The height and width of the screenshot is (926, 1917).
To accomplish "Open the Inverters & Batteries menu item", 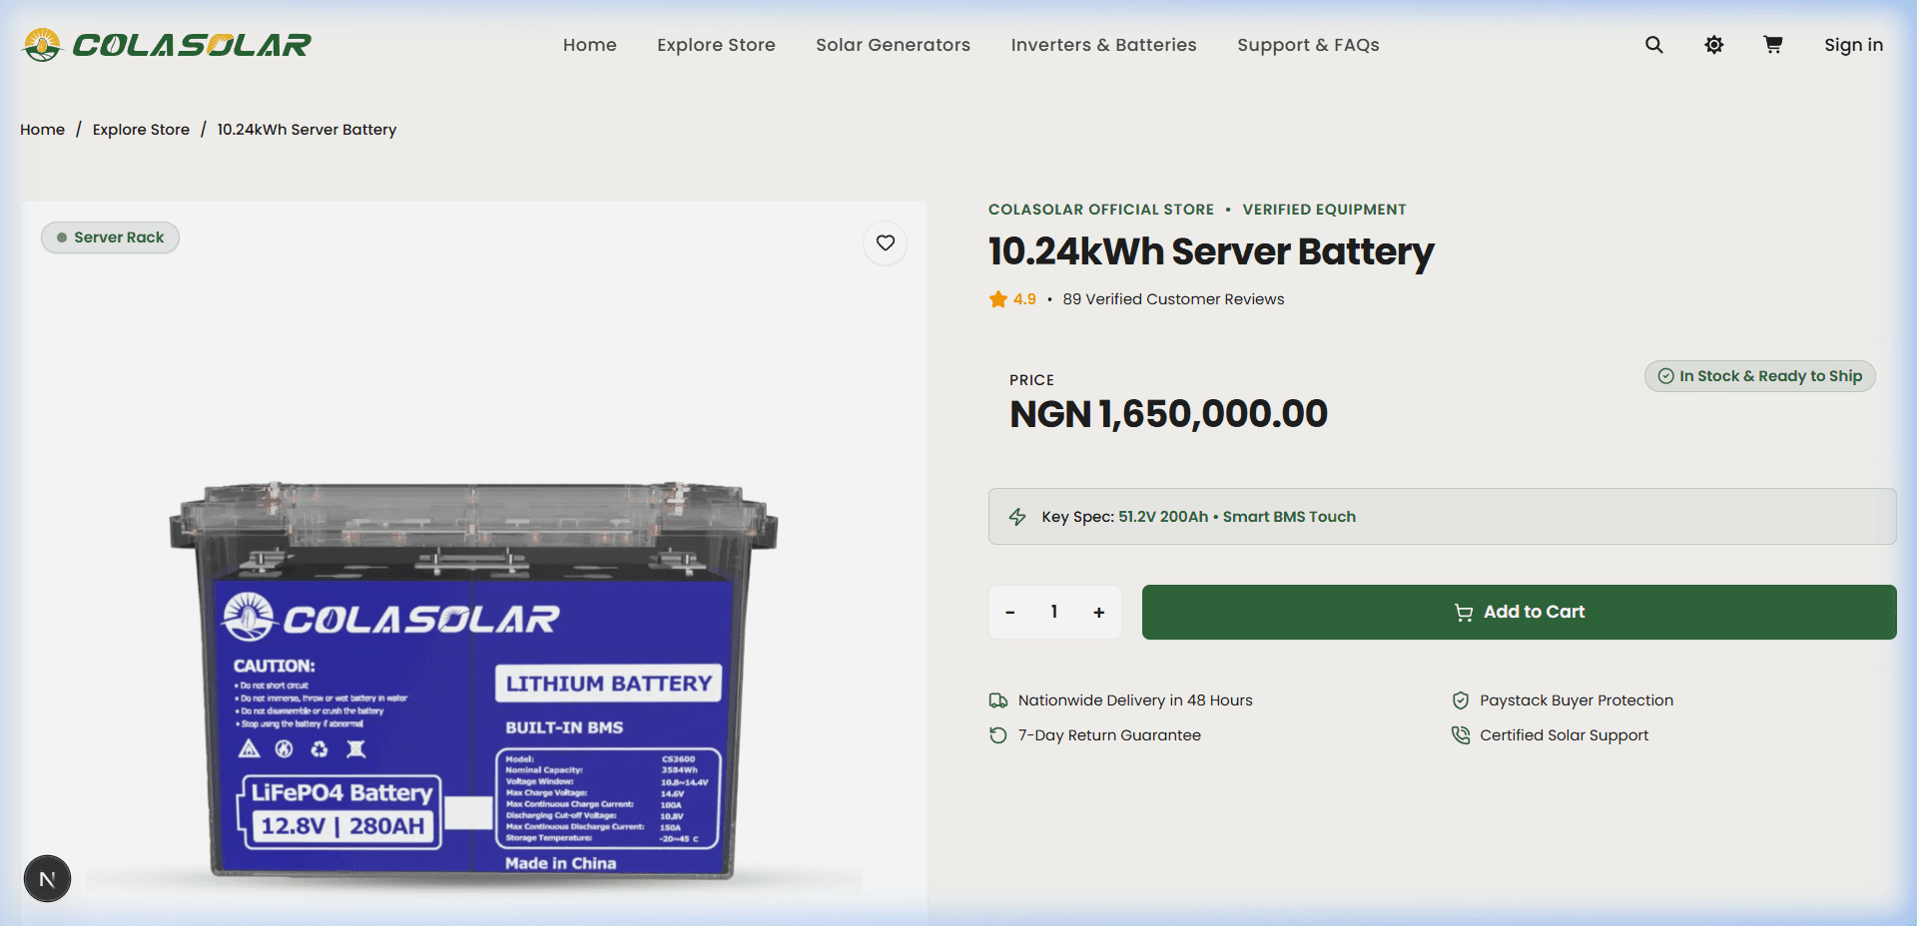I will (1103, 45).
